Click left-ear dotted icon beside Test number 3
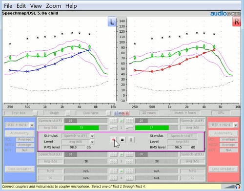244x191 pixels. click(x=114, y=161)
